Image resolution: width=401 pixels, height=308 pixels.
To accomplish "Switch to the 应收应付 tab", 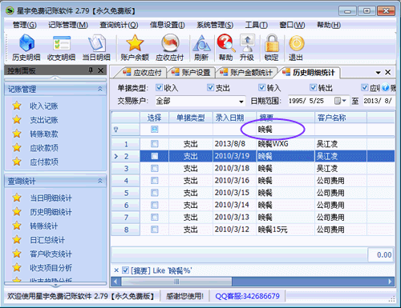I will [x=142, y=73].
